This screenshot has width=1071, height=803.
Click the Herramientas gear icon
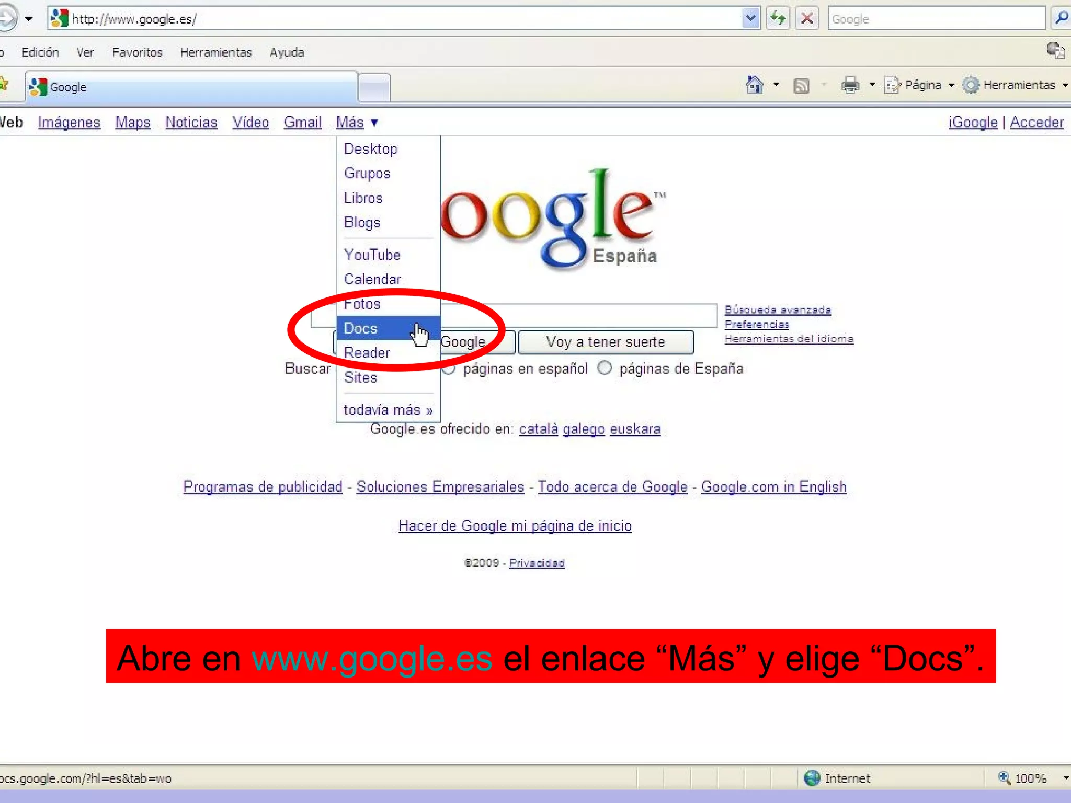click(971, 85)
